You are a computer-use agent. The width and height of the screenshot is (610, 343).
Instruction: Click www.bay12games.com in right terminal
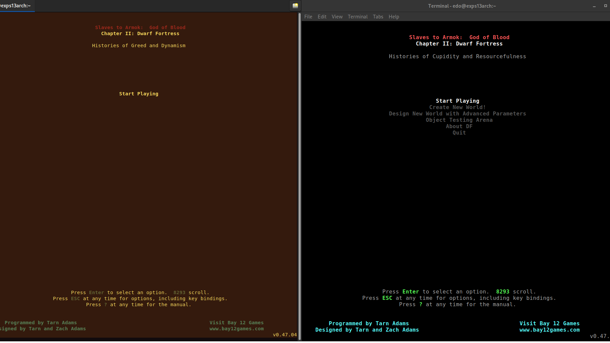pyautogui.click(x=549, y=330)
